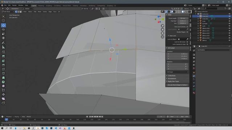Toggle camera view gizmo button
The image size is (232, 130).
point(162,33)
